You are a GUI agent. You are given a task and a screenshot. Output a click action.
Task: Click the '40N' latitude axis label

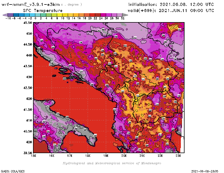pyautogui.click(x=29, y=142)
